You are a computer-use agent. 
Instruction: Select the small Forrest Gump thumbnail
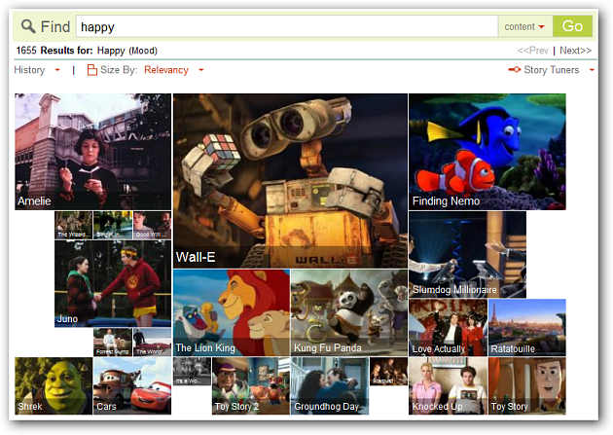[x=113, y=342]
